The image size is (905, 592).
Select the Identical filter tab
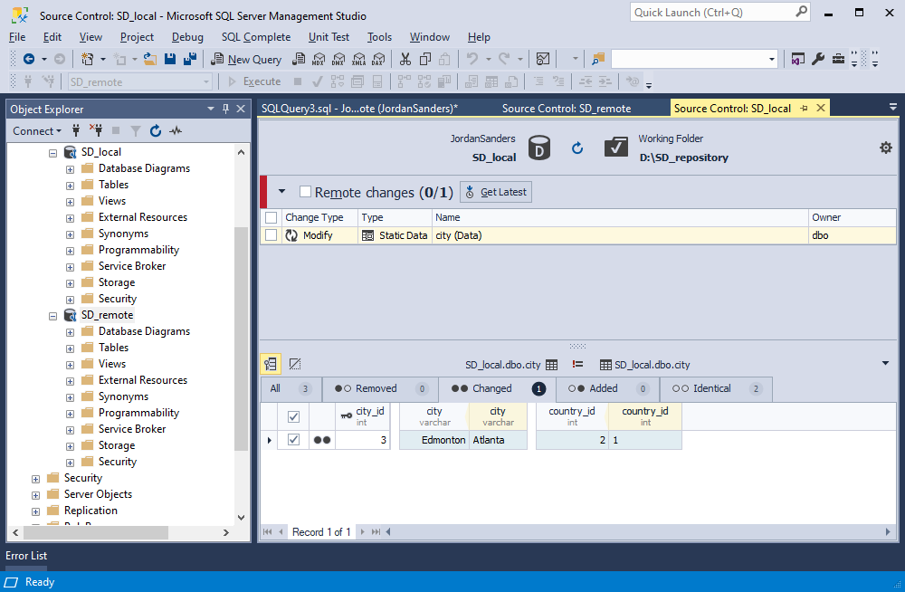click(x=716, y=388)
